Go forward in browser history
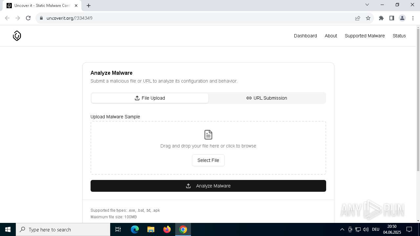The width and height of the screenshot is (420, 236). [x=18, y=18]
